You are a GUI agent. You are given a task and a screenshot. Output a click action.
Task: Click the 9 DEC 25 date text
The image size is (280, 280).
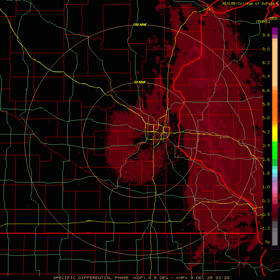[202, 278]
